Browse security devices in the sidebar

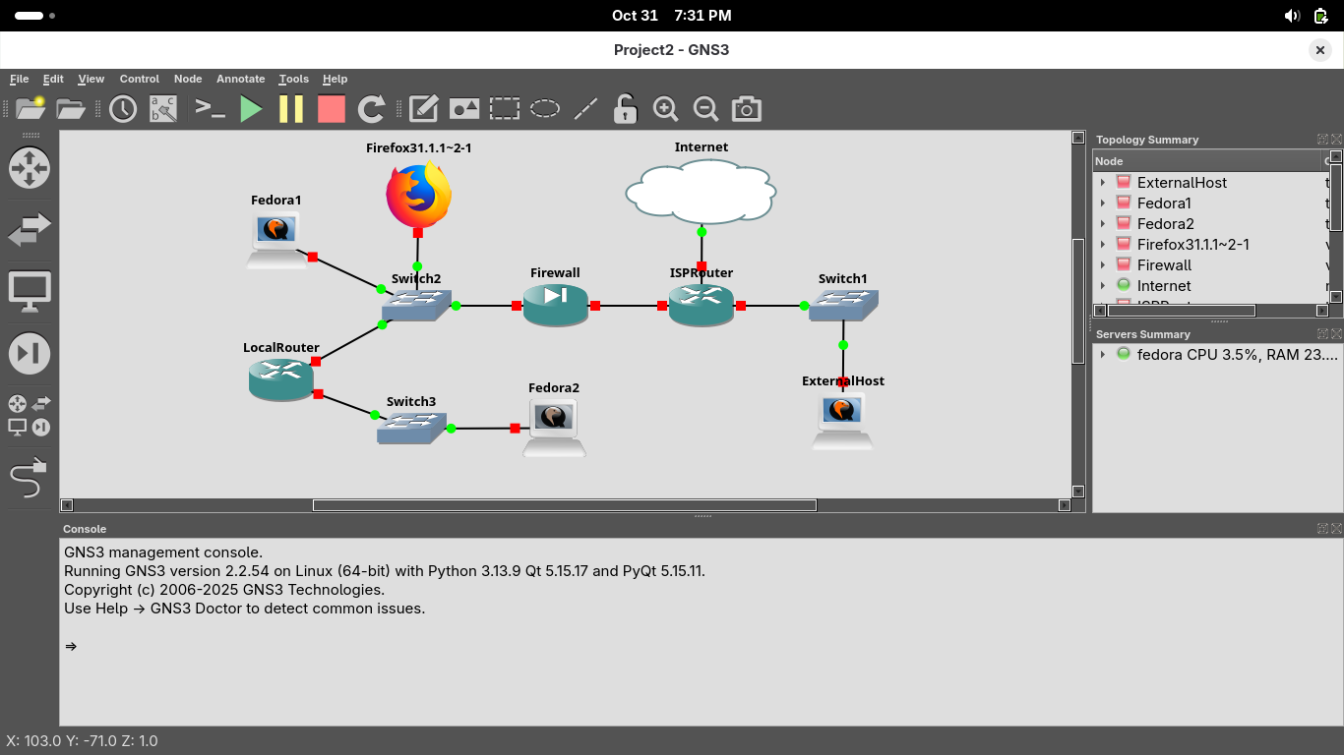click(29, 353)
